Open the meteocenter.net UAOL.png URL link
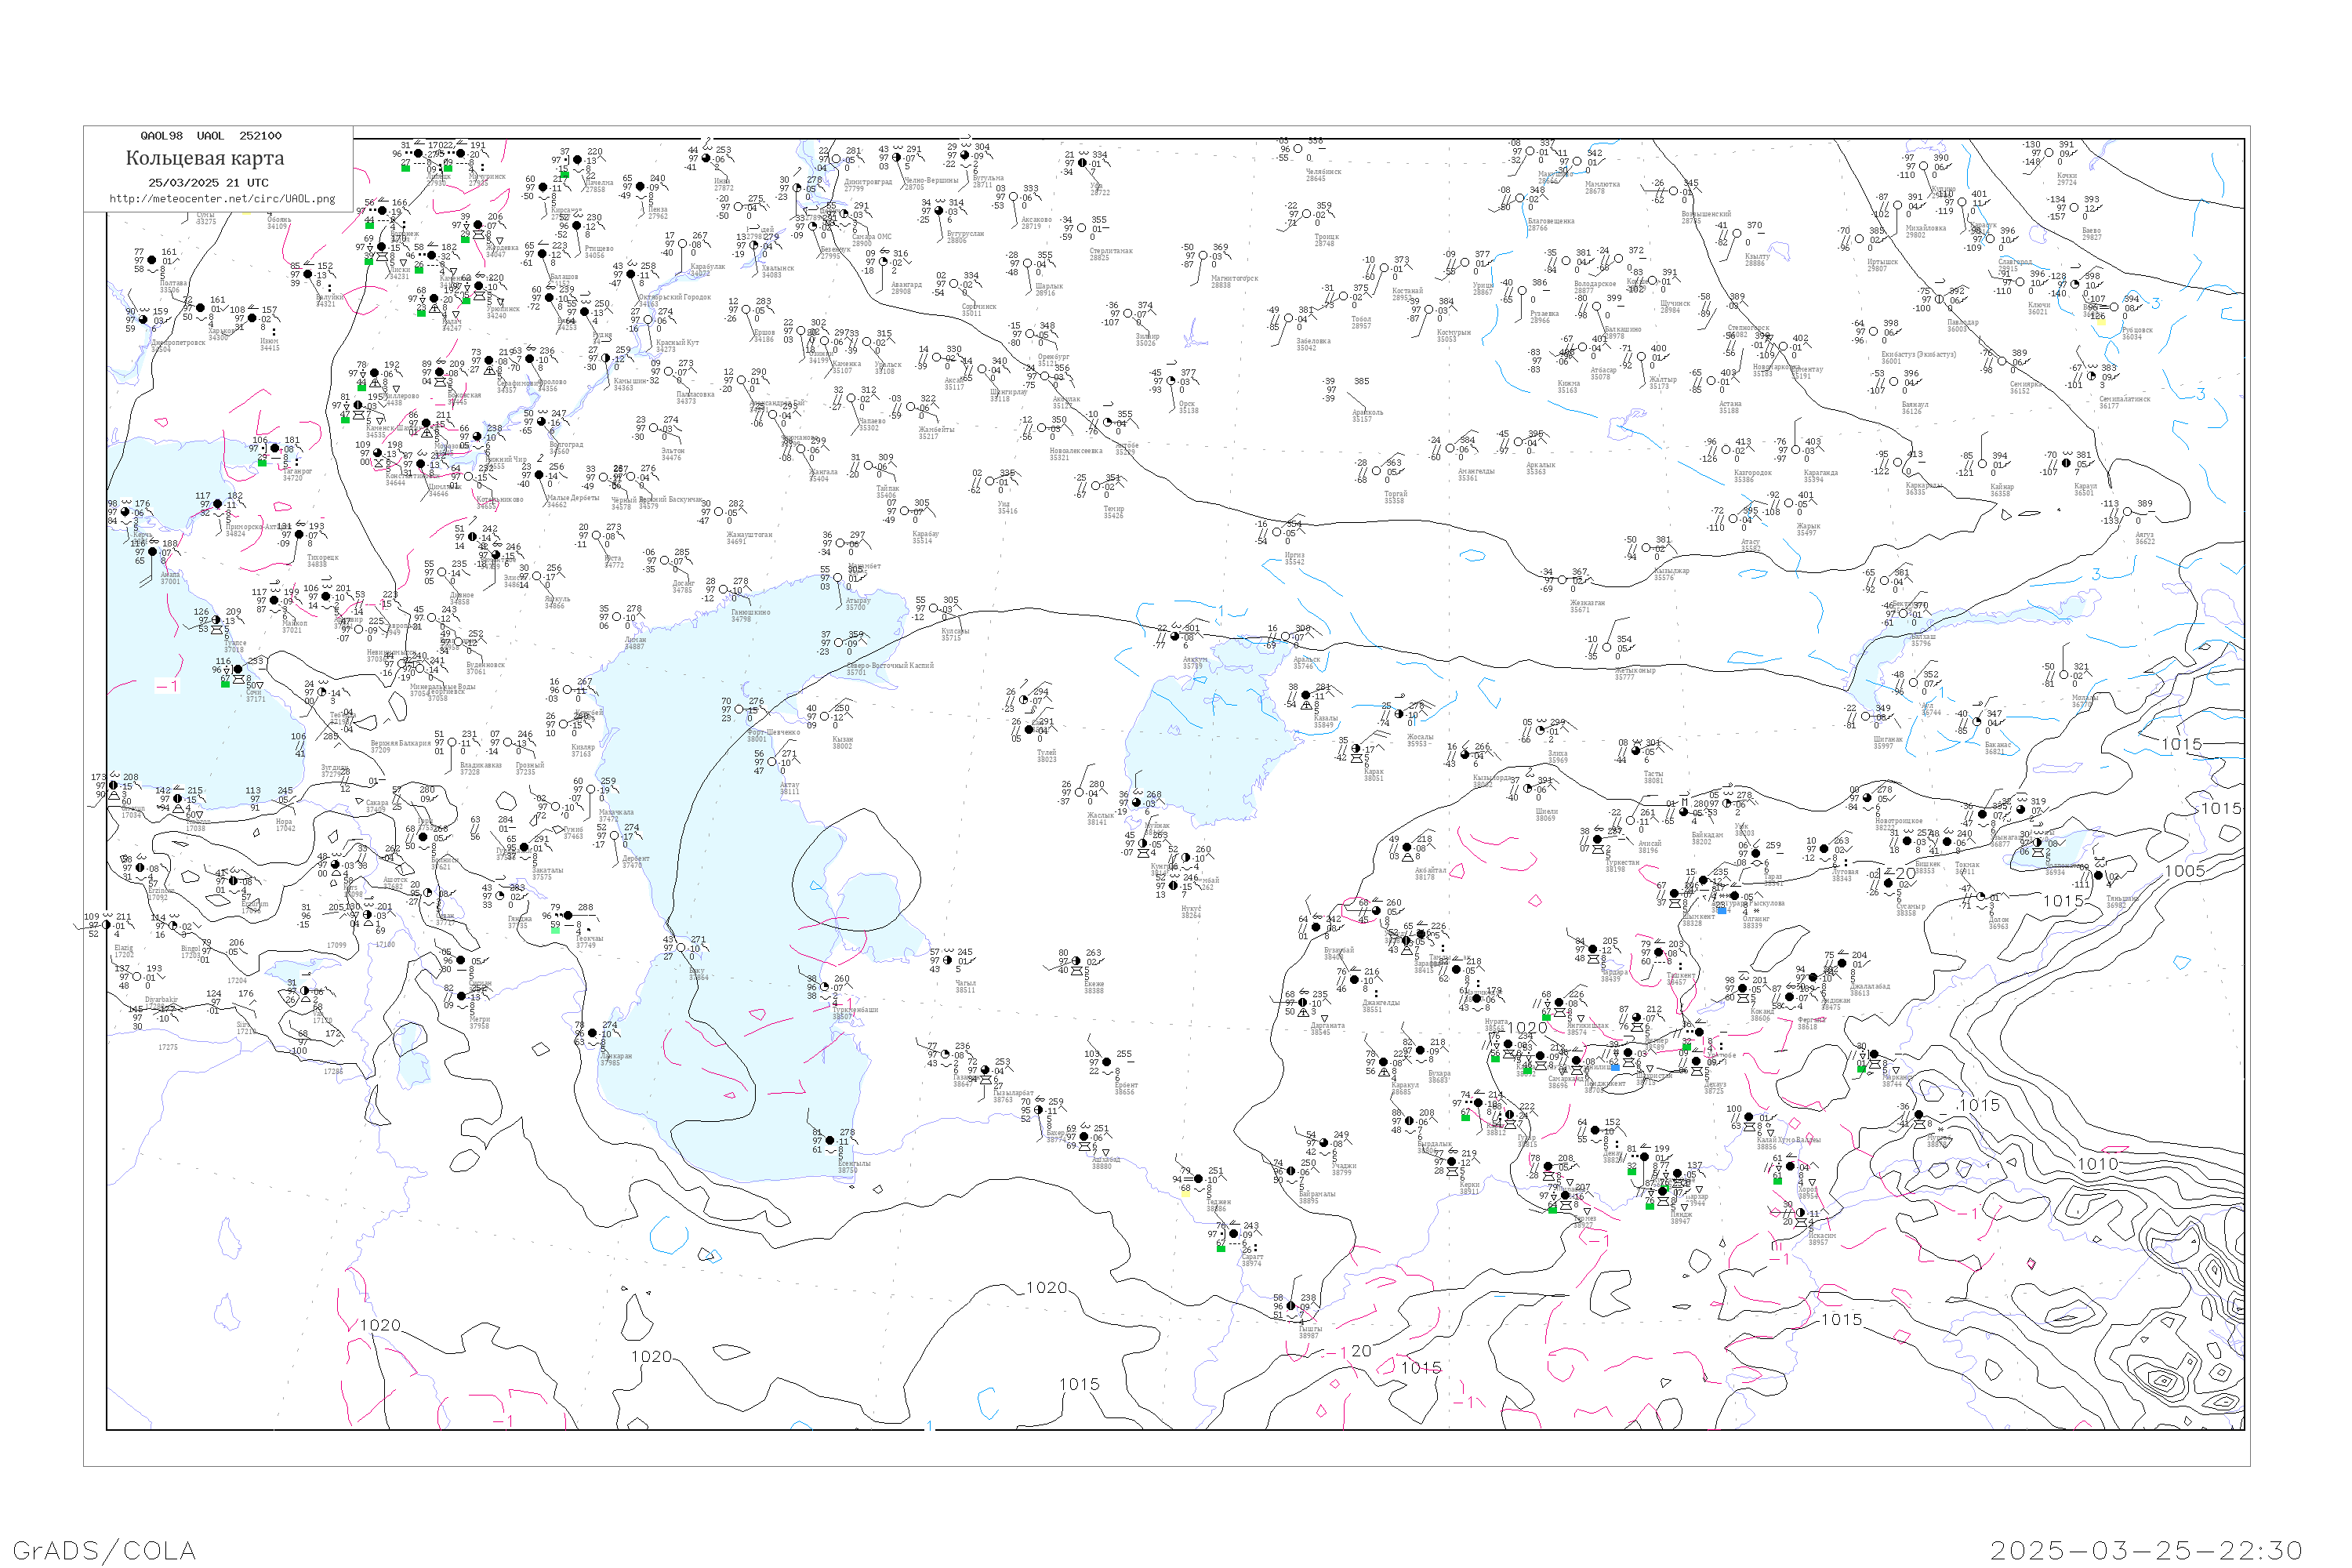The height and width of the screenshot is (1568, 2352). point(222,199)
